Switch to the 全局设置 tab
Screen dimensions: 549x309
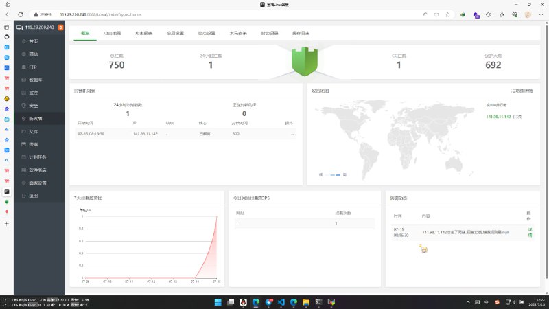coord(175,32)
